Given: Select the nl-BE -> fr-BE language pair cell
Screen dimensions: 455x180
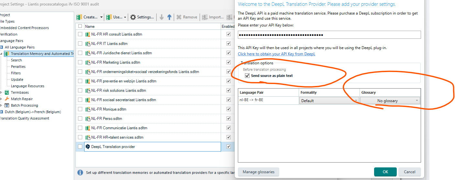Looking at the screenshot, I should pos(269,100).
